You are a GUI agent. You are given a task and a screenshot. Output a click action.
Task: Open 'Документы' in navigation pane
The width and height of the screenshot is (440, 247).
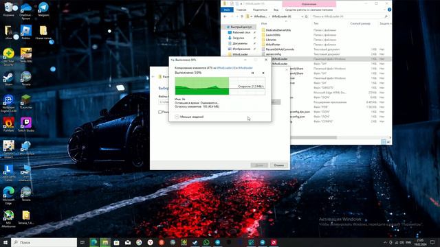point(240,43)
